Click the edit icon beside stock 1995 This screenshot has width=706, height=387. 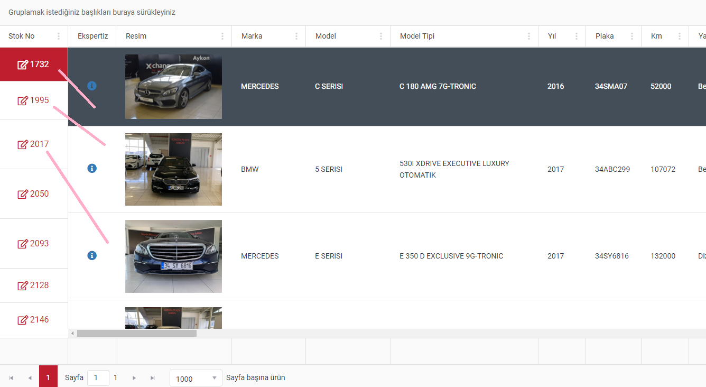tap(23, 100)
